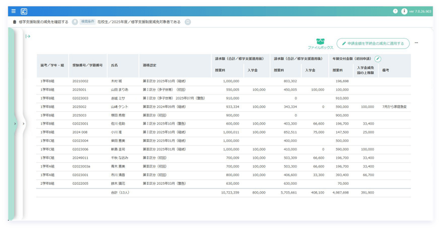Select student number 2025001

pyautogui.click(x=79, y=90)
